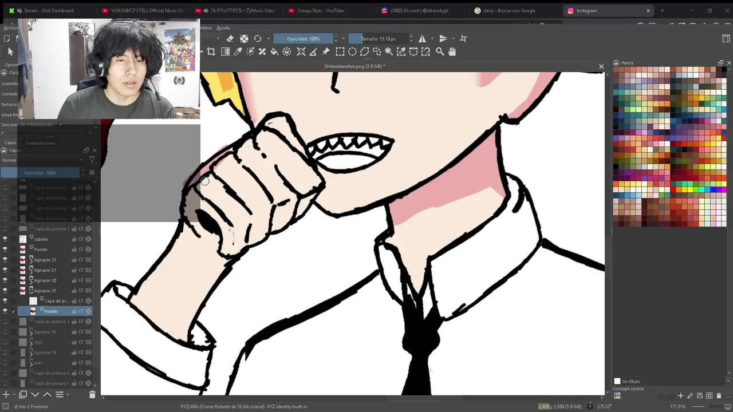Select the Crop tool

pyautogui.click(x=211, y=51)
